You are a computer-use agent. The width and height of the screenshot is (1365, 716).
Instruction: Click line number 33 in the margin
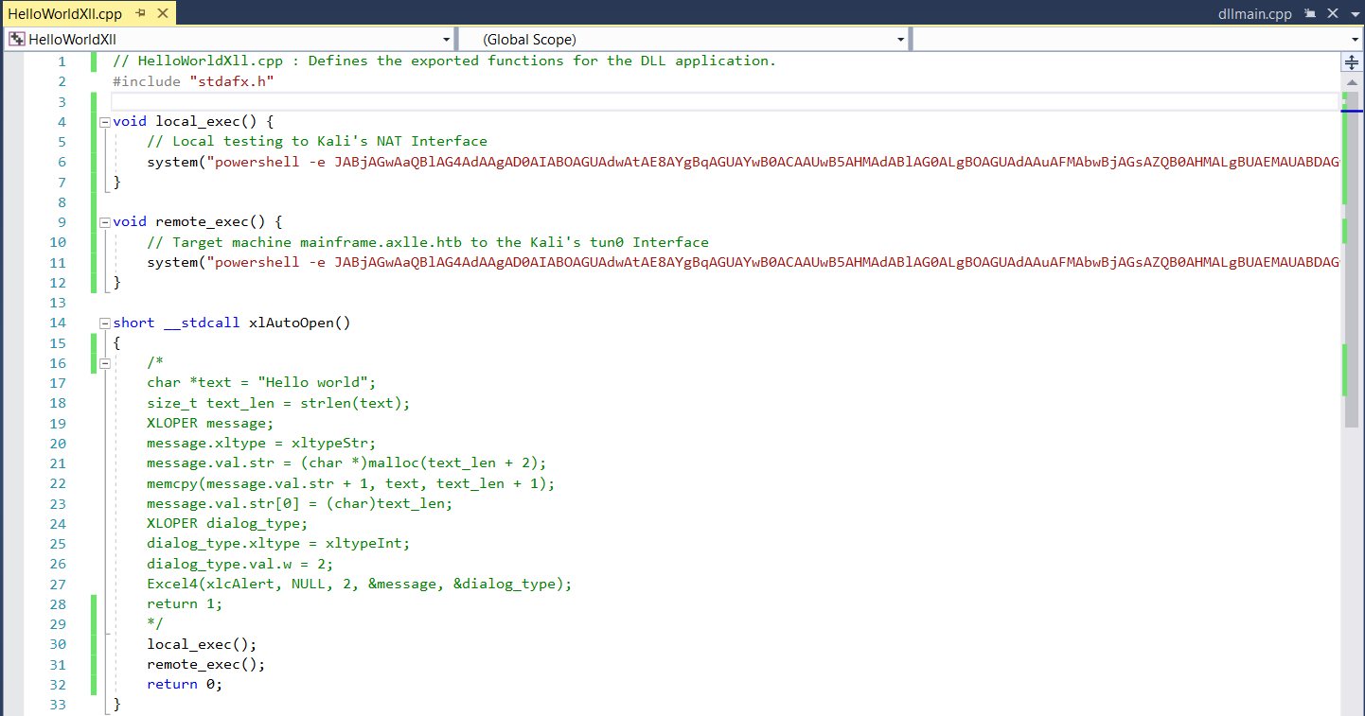[58, 705]
